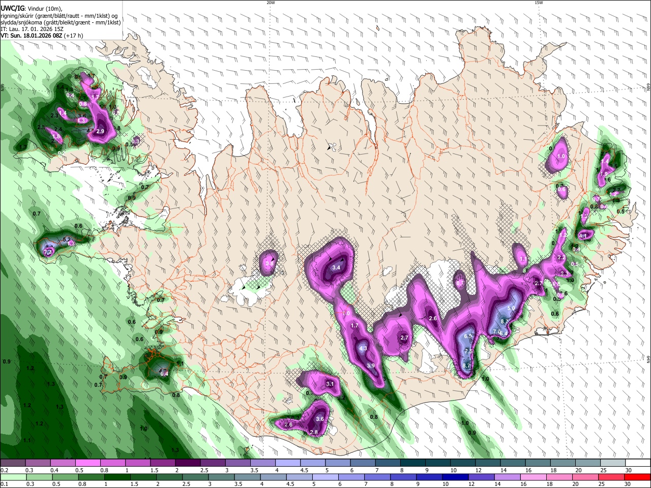Click the '5.2' value over the western peninsula
The image size is (651, 488).
click(x=66, y=239)
